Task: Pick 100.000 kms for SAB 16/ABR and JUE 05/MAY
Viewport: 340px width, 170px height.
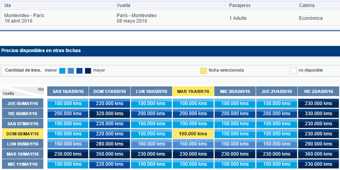Action: (x=68, y=103)
